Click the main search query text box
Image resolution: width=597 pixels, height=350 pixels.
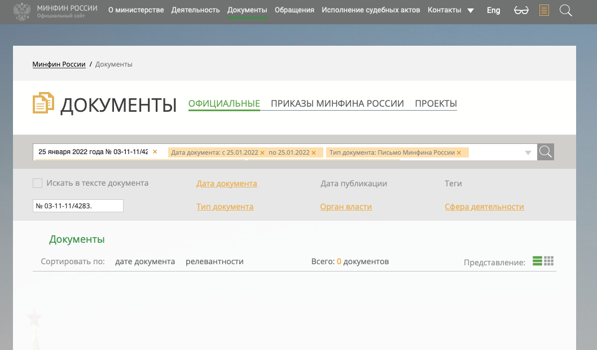click(93, 152)
